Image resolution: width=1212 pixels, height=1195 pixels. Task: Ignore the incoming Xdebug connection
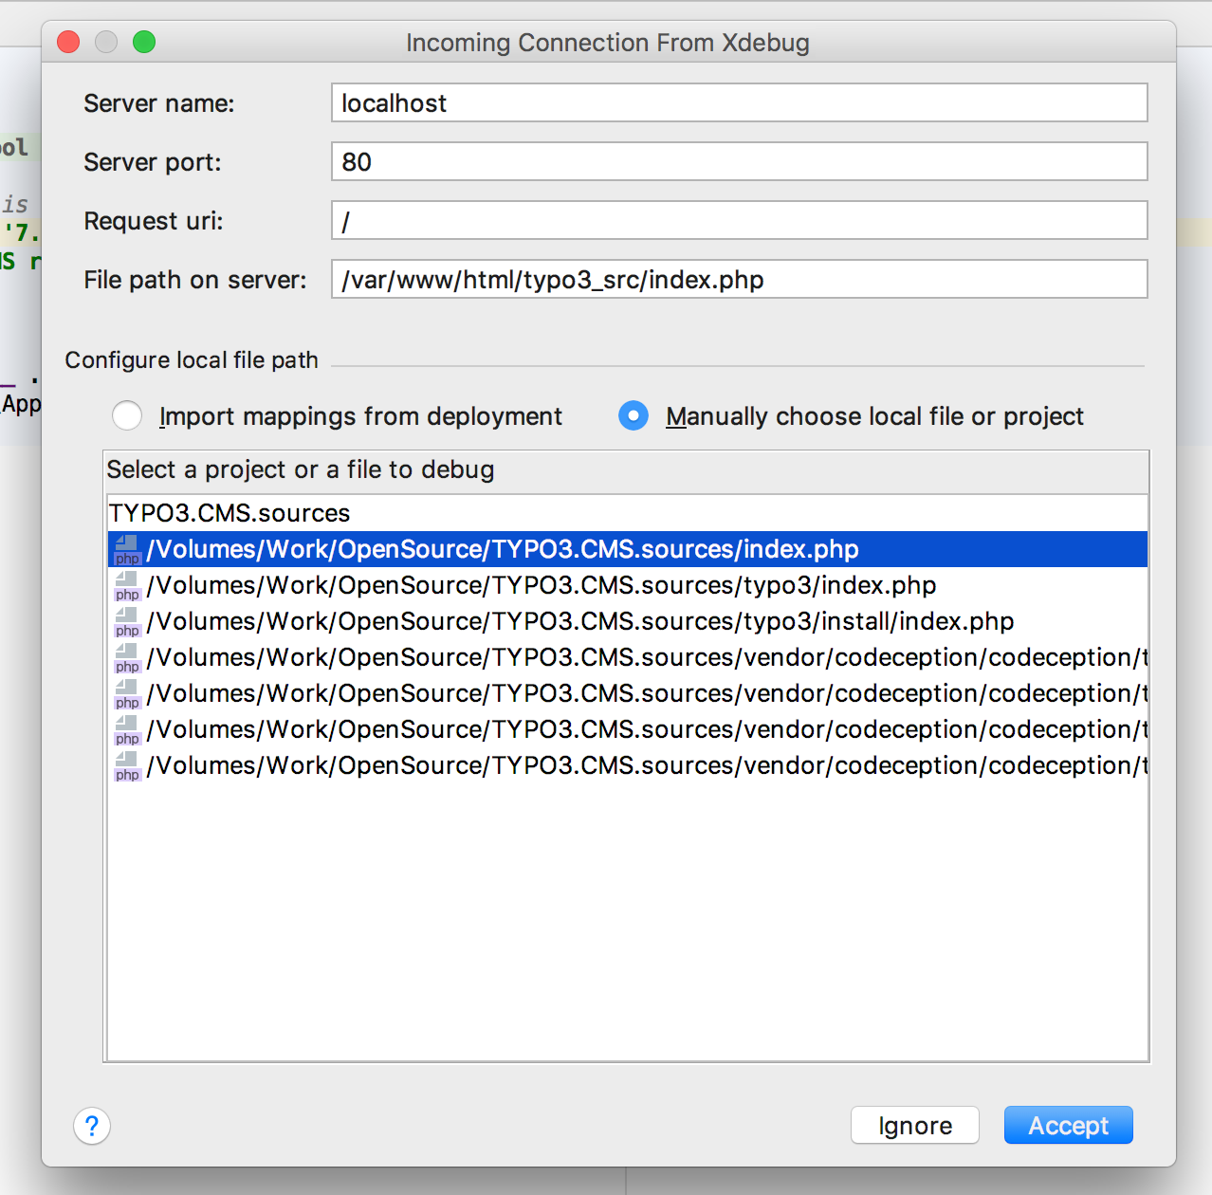(915, 1125)
